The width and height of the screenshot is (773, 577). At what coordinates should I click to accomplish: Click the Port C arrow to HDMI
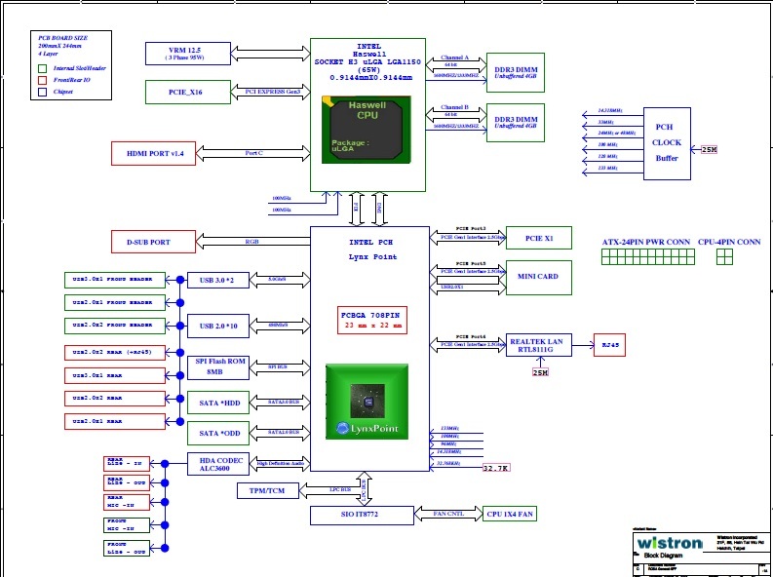(253, 153)
